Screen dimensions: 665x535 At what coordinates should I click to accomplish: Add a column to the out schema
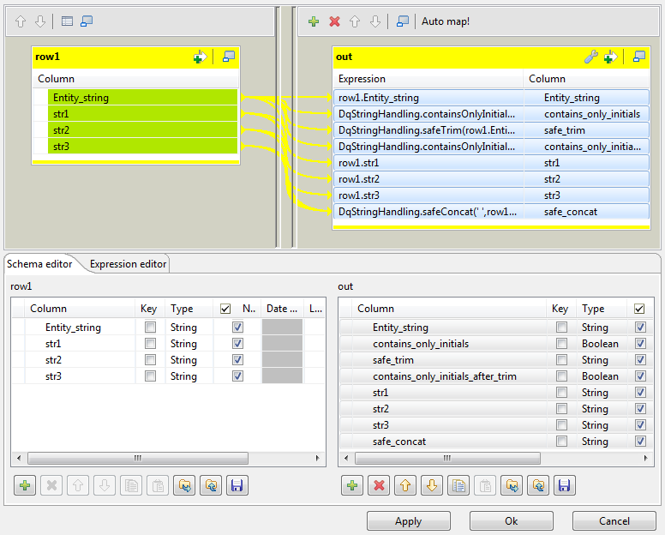point(351,486)
